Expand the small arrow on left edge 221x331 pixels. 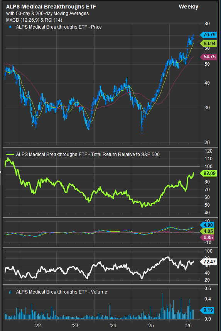point(1,172)
